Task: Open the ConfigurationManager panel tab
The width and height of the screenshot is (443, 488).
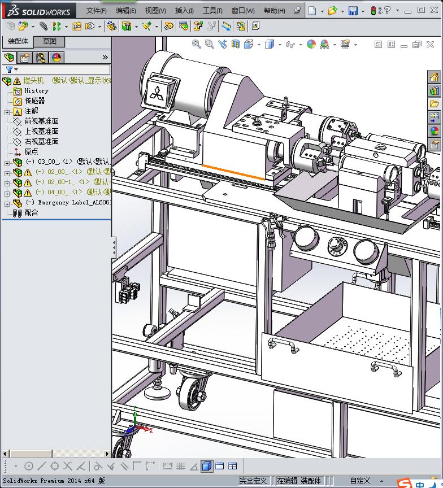Action: point(40,58)
